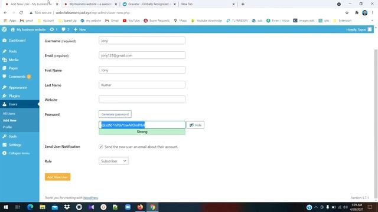The width and height of the screenshot is (378, 212).
Task: Open the Windows Start menu
Action: click(x=5, y=207)
